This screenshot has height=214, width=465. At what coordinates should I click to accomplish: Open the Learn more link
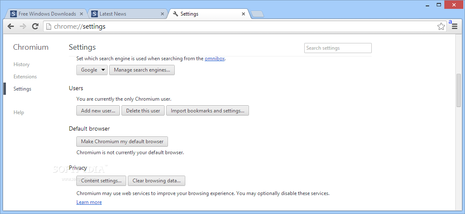pos(89,202)
